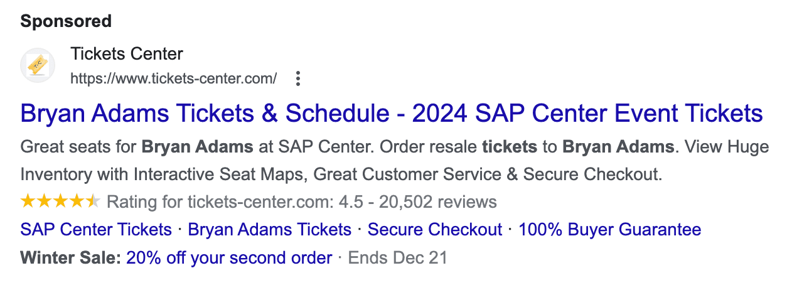The image size is (792, 290).
Task: Click the tickets-center.com URL text
Action: 174,79
